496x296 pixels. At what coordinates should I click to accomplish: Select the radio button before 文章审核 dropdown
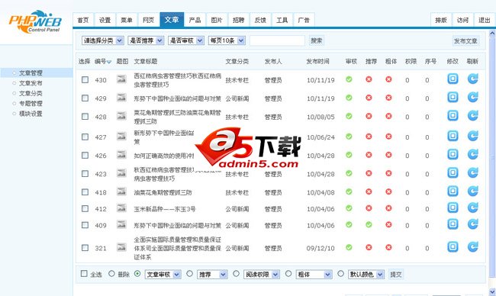(137, 274)
